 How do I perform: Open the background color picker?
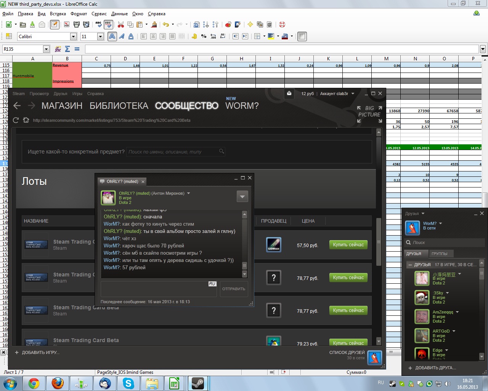coord(271,36)
